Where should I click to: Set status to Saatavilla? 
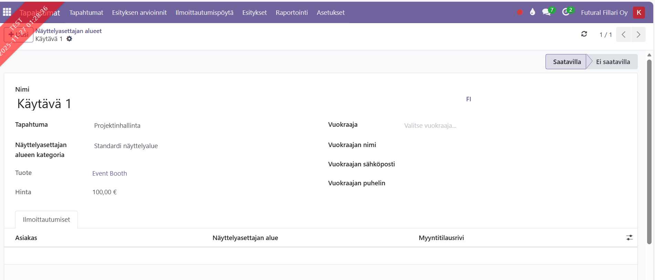[x=566, y=62]
